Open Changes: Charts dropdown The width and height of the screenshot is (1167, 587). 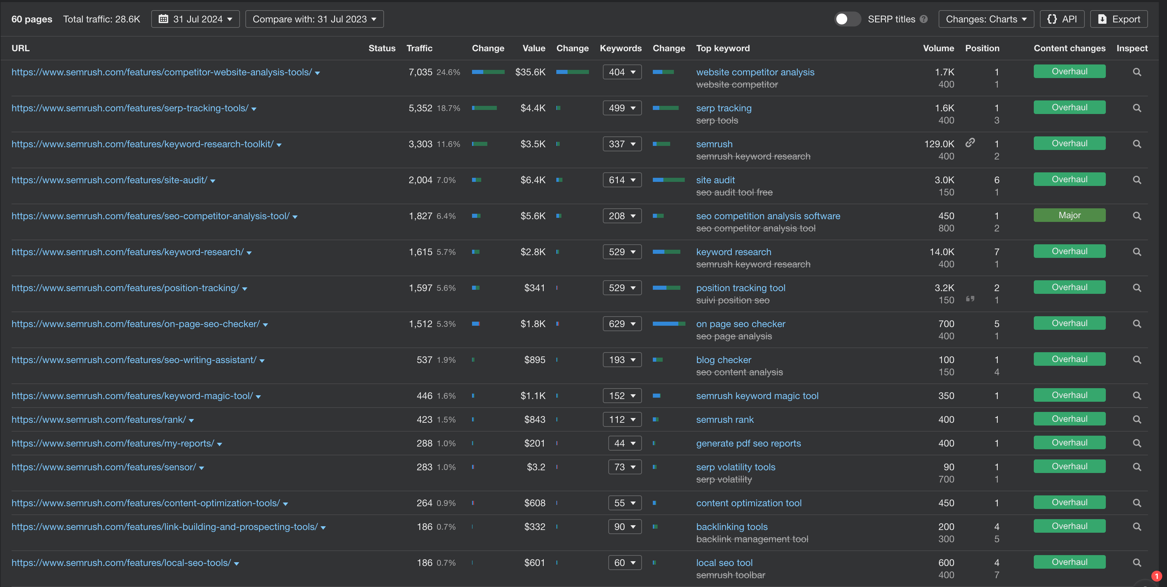click(x=986, y=19)
